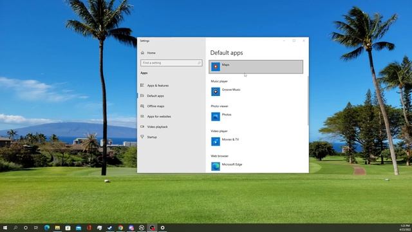This screenshot has height=232, width=412.
Task: Open the Mail app from the taskbar
Action: pos(79,227)
